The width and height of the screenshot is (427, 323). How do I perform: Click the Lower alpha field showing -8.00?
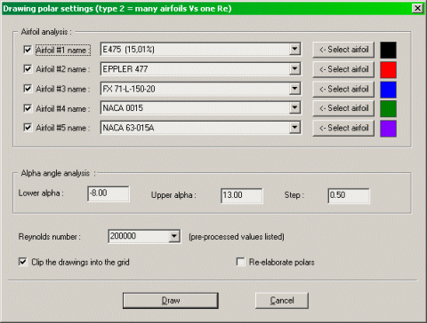[x=109, y=193]
